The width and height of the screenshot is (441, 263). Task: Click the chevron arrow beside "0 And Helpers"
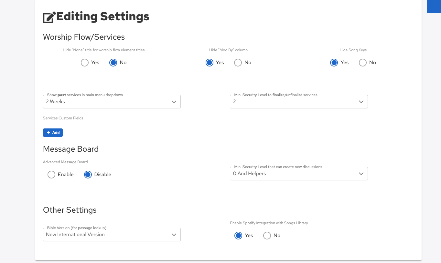pyautogui.click(x=361, y=174)
